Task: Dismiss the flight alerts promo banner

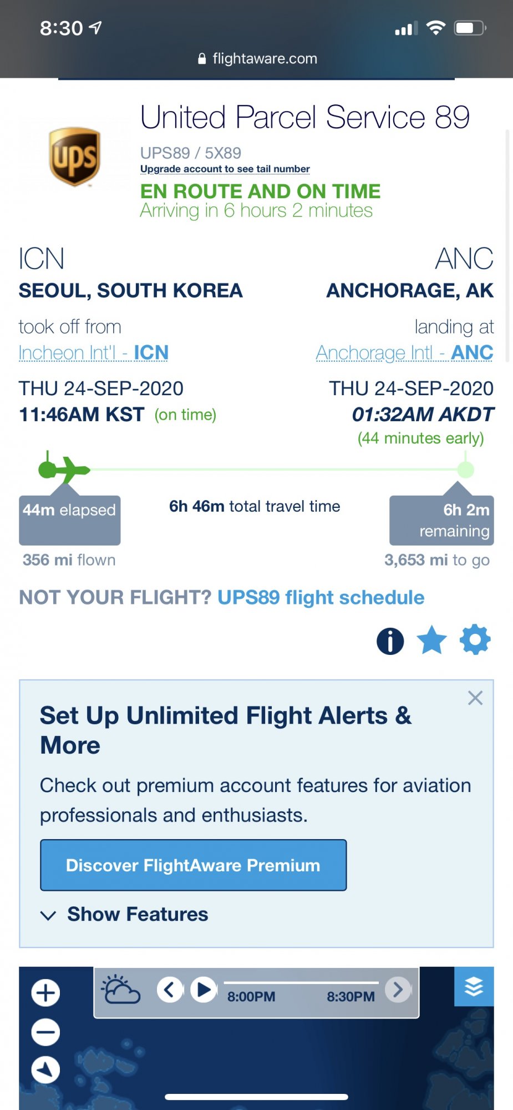Action: pos(475,698)
